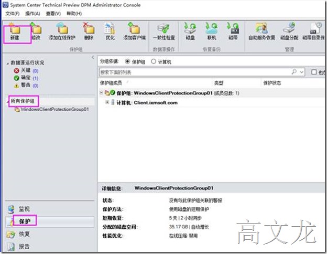Click the yellow 警告 warning icon
This screenshot has height=254, width=327.
tap(16, 86)
